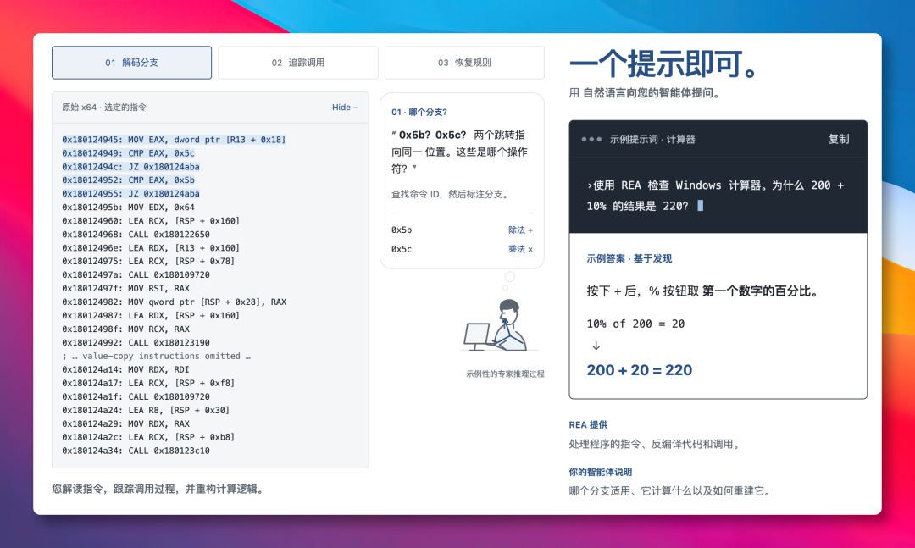Click the prompt text in the dark terminal box
The height and width of the screenshot is (548, 915).
pos(715,196)
